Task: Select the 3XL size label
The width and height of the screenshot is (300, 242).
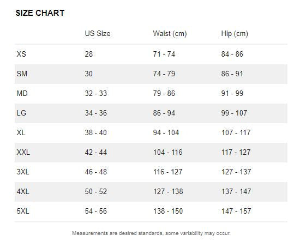Action: click(23, 172)
